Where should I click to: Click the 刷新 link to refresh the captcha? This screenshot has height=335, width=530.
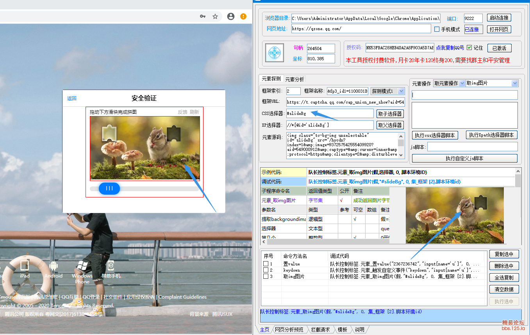coord(195,112)
